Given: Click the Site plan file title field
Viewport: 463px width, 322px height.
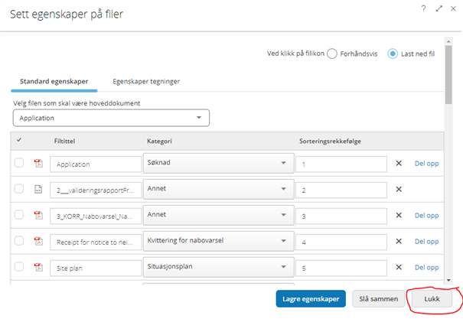Looking at the screenshot, I should 96,268.
